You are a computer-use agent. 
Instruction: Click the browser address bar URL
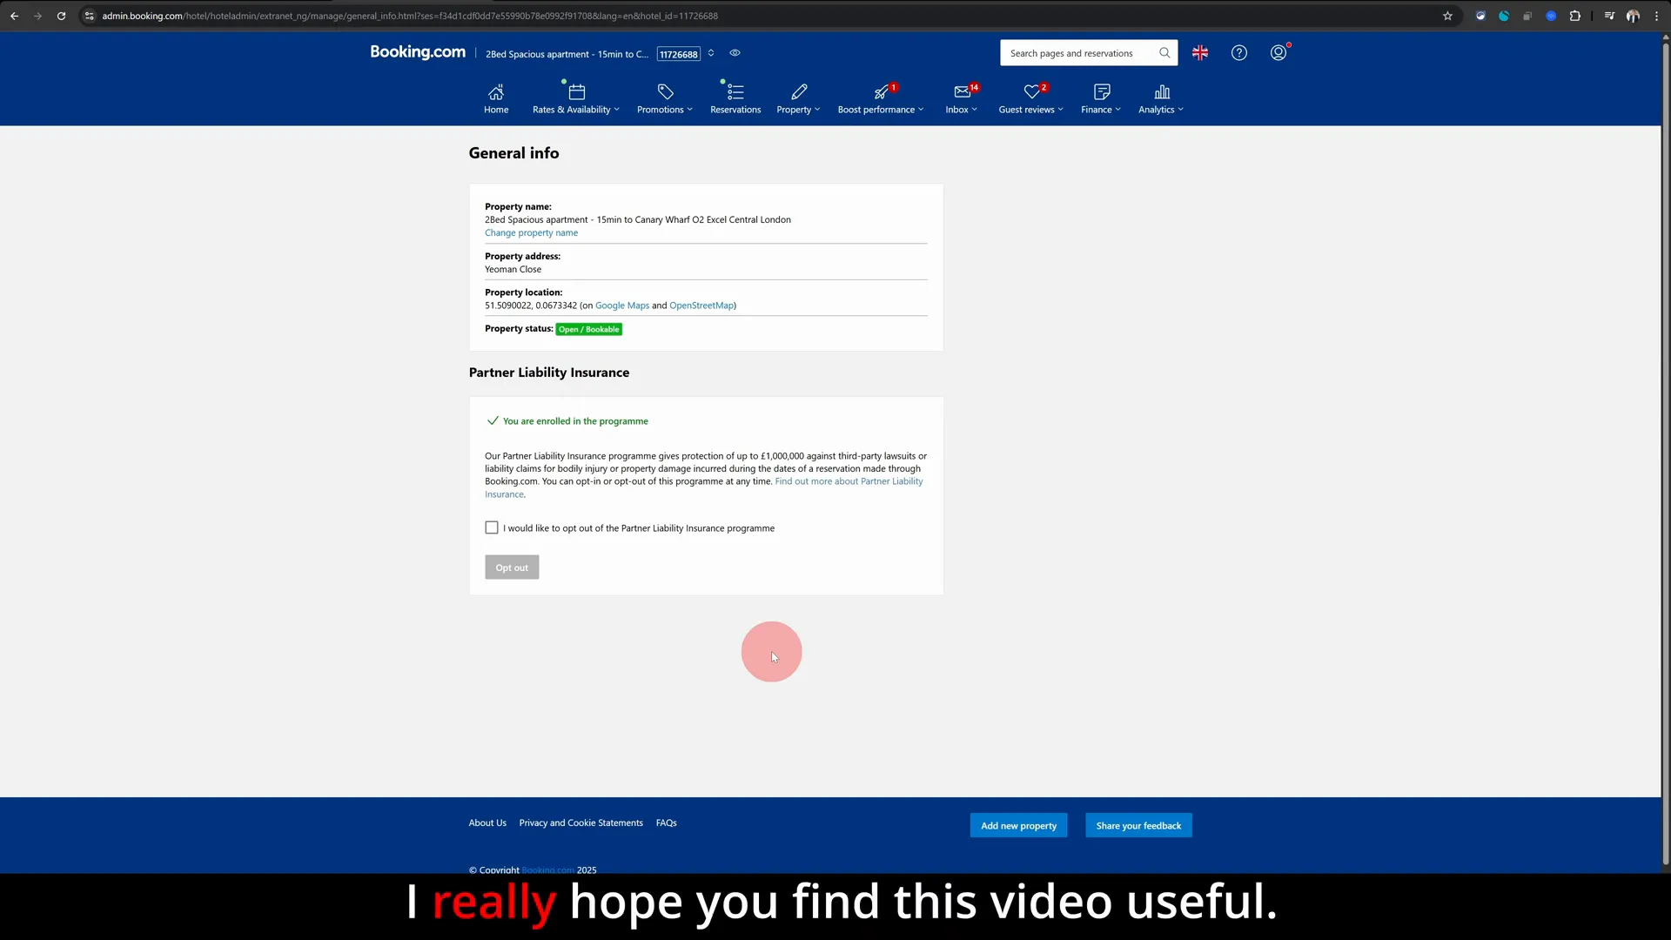click(409, 16)
